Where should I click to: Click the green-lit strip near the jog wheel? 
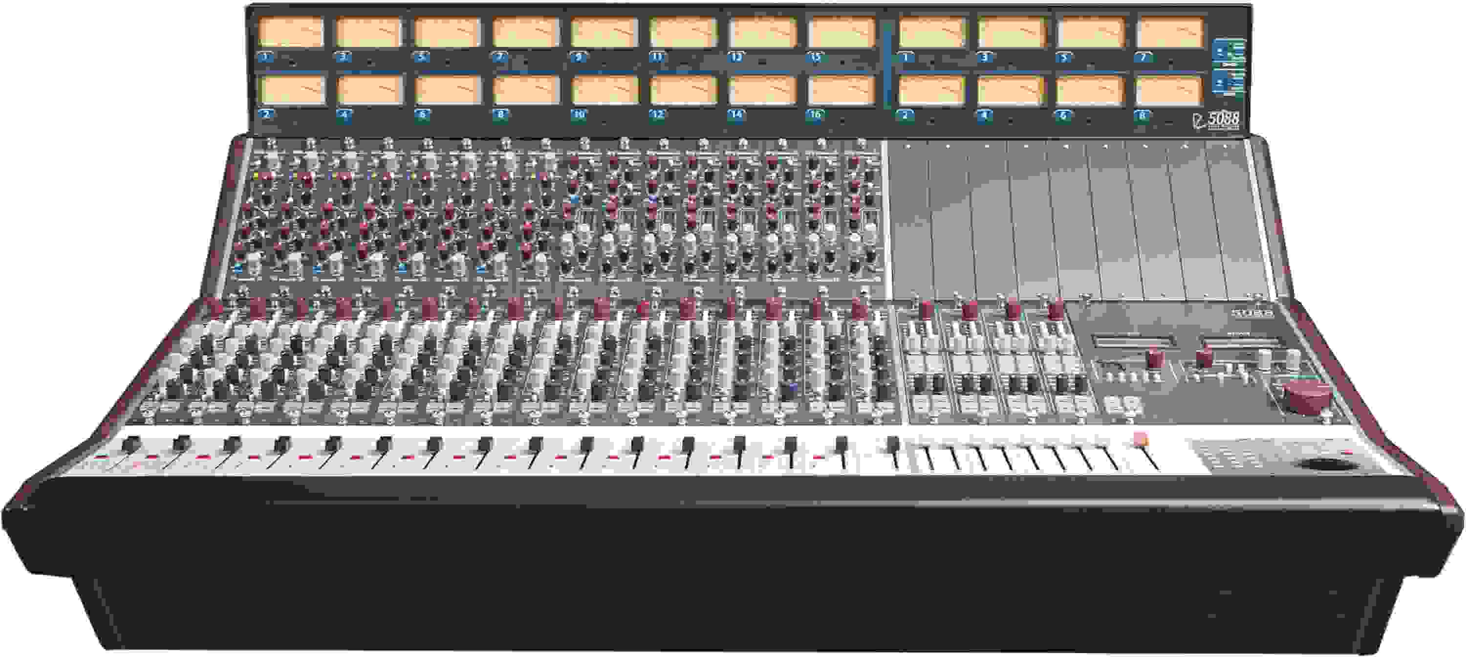coord(1304,378)
